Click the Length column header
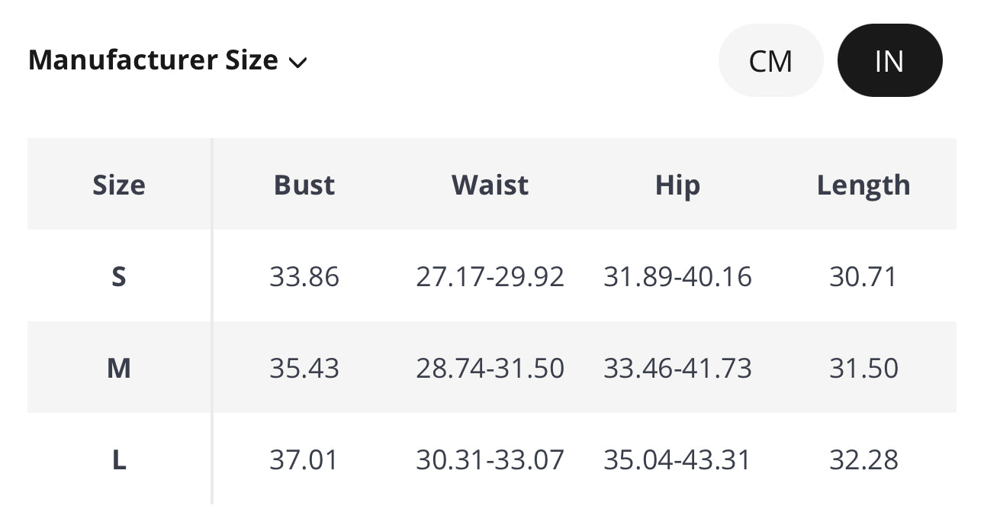The width and height of the screenshot is (984, 509). tap(863, 185)
